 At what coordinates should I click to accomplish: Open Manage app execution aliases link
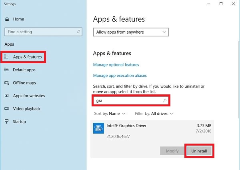[120, 76]
